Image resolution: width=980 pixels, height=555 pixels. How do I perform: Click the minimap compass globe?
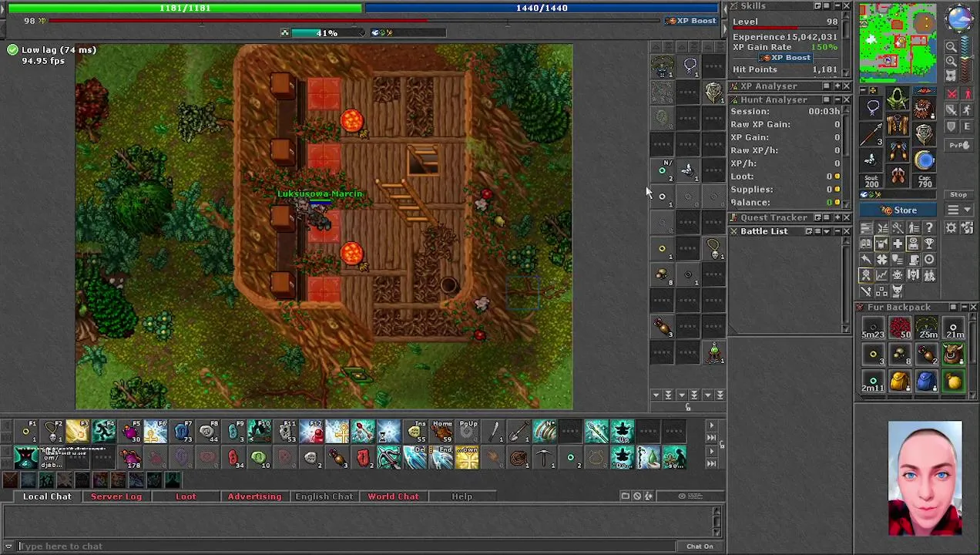[x=960, y=19]
